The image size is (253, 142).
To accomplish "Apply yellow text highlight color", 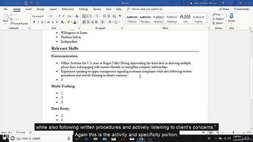I will 68,22.
